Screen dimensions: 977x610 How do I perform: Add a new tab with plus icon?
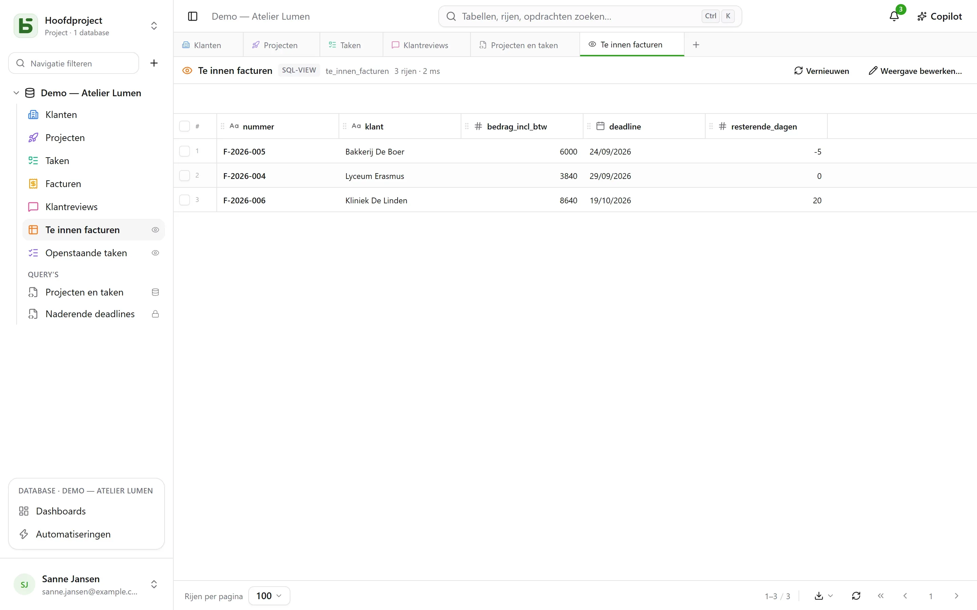tap(696, 45)
